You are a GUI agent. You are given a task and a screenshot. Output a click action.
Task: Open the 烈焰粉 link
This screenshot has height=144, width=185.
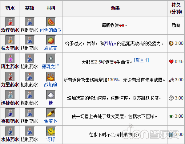pos(51,85)
